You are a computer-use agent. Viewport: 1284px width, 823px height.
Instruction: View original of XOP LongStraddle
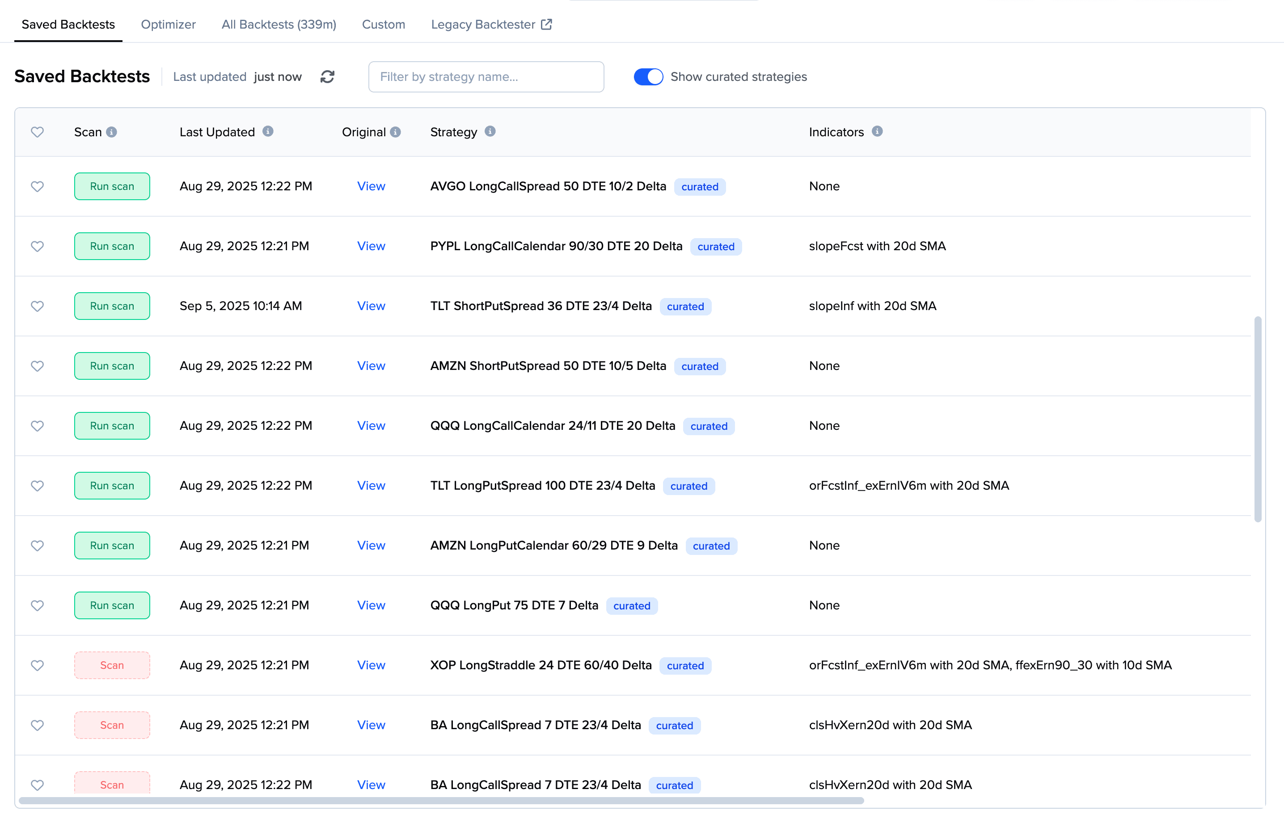[x=371, y=665]
